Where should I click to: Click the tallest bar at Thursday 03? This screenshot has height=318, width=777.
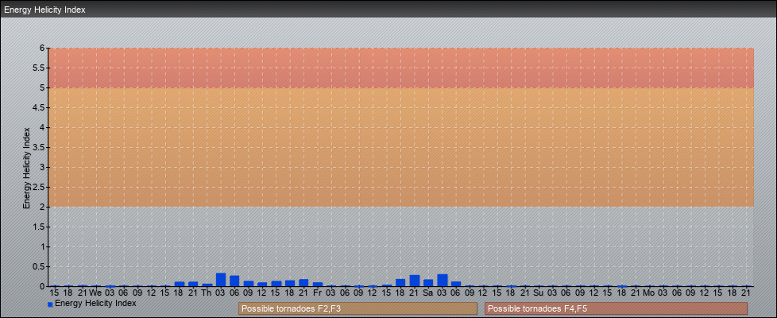pos(221,280)
